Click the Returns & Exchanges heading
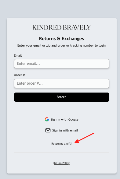 pos(61,39)
